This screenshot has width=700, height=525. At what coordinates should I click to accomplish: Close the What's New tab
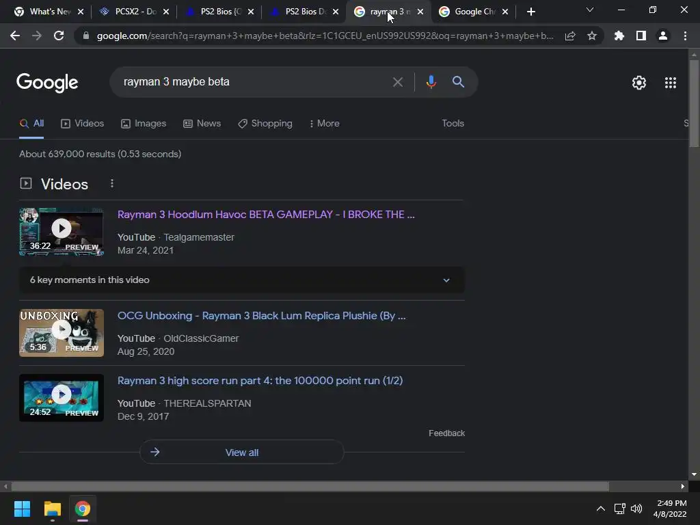click(81, 12)
